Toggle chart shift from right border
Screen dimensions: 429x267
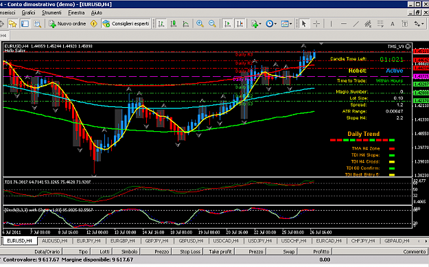(x=240, y=24)
